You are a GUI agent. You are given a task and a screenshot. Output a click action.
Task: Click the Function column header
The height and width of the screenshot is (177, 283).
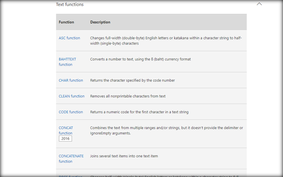(x=66, y=22)
